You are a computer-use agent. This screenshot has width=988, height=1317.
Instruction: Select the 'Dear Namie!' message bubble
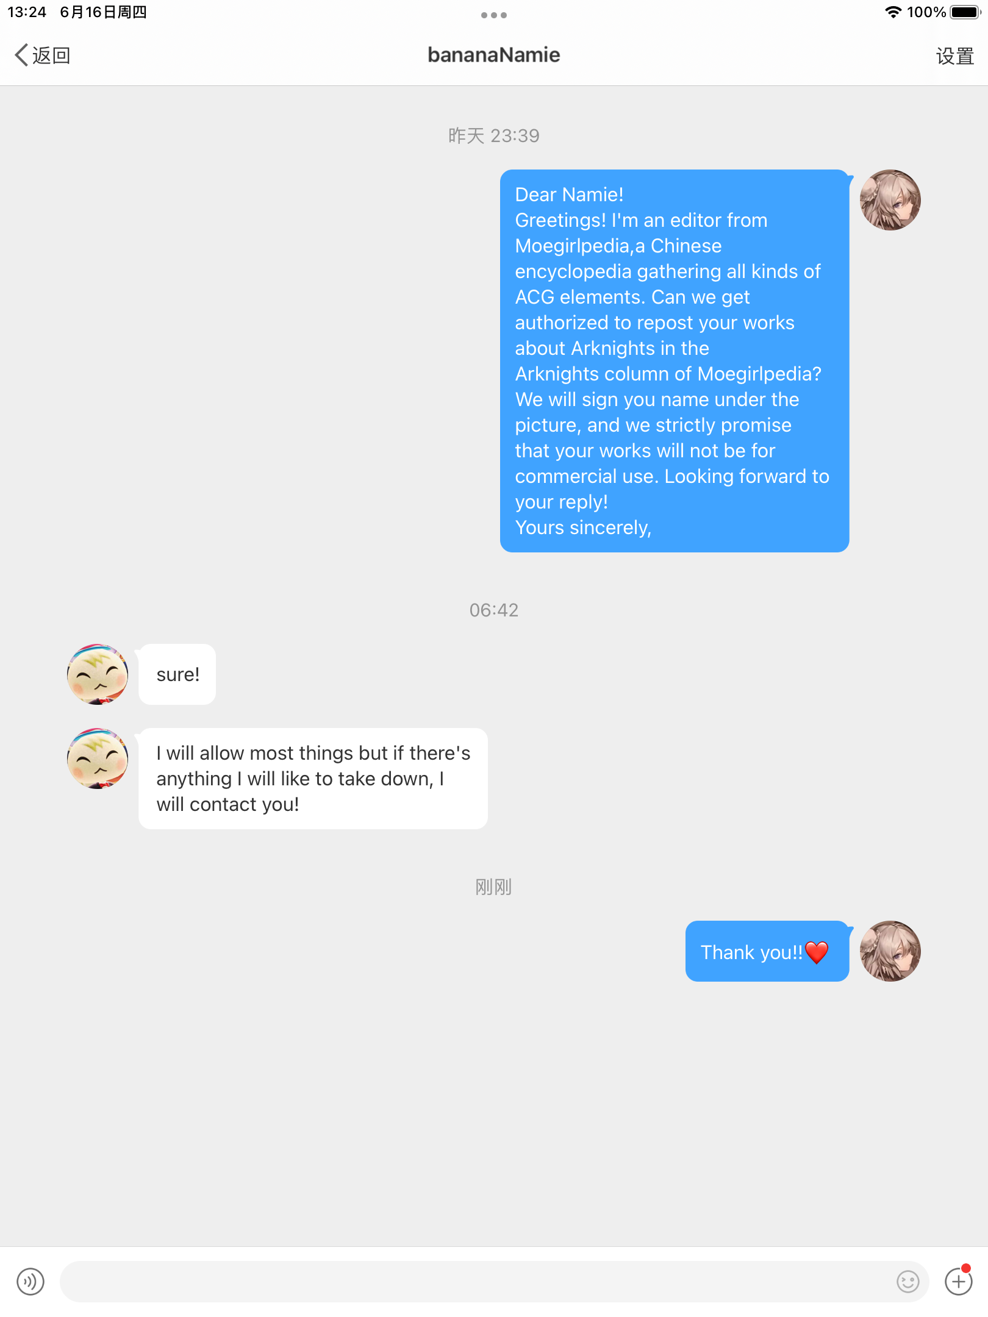[x=675, y=361]
